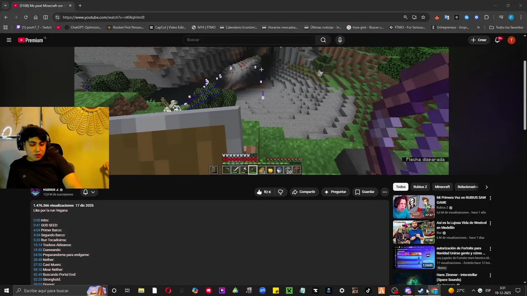Click the YouTube search magnifier button
Screen dimensions: 527x296
tap(323, 40)
